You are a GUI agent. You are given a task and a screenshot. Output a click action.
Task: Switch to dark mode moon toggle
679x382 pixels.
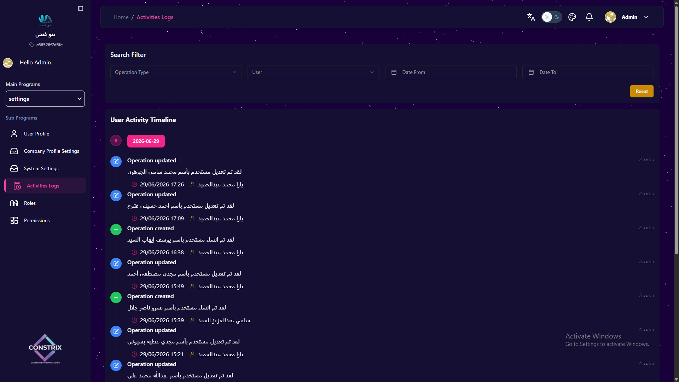tap(557, 17)
